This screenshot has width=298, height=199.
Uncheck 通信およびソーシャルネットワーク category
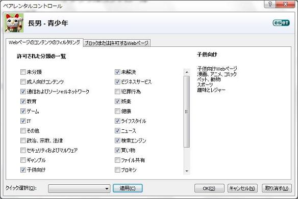(23, 92)
